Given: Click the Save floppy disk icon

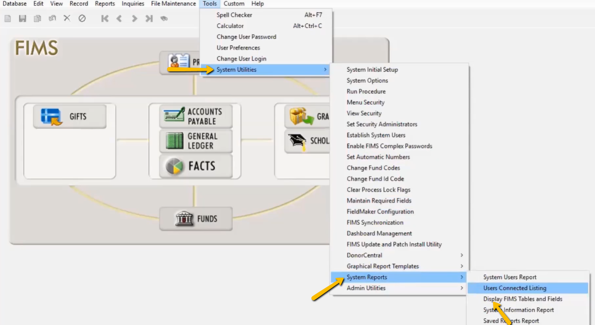Looking at the screenshot, I should (23, 18).
